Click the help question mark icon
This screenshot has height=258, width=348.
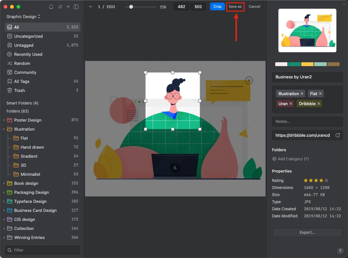pyautogui.click(x=340, y=251)
